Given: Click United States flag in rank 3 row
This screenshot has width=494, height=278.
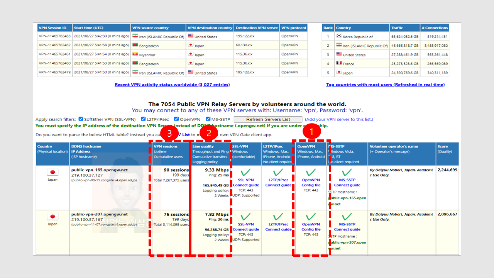Looking at the screenshot, I should click(x=339, y=54).
